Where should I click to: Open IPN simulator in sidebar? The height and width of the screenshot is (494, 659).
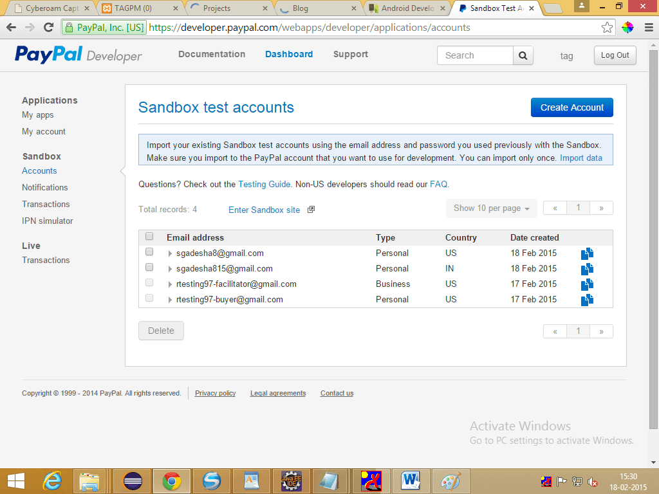[x=48, y=221]
